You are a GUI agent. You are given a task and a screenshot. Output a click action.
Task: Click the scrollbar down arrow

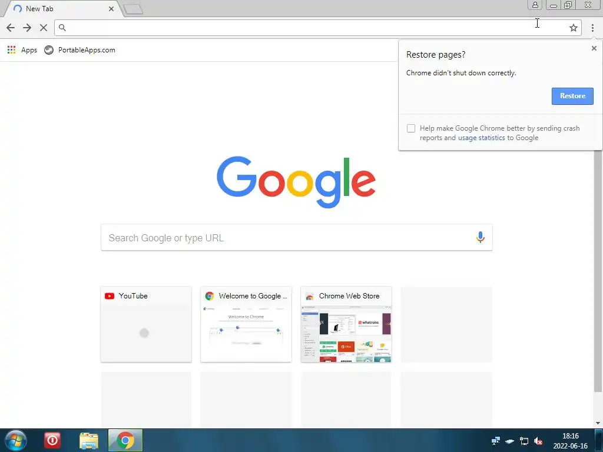point(598,423)
